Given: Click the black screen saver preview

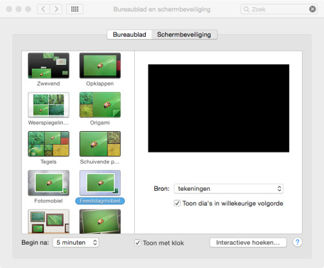Looking at the screenshot, I should 218,108.
